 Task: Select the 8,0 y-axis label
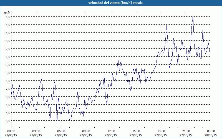coord(8,81)
